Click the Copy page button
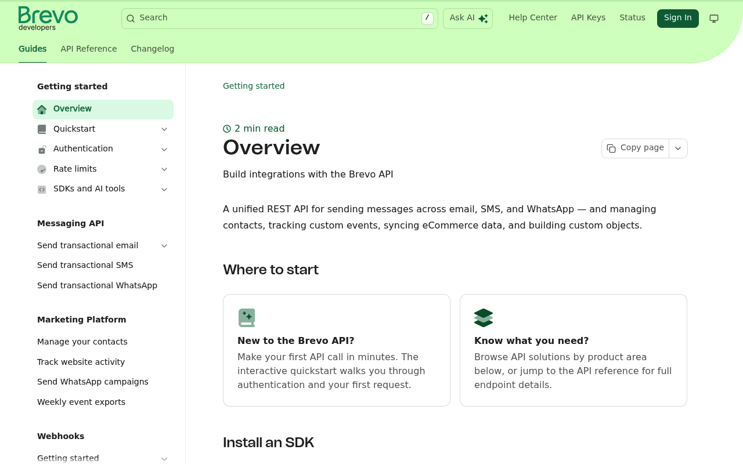Image resolution: width=743 pixels, height=464 pixels. click(x=636, y=148)
